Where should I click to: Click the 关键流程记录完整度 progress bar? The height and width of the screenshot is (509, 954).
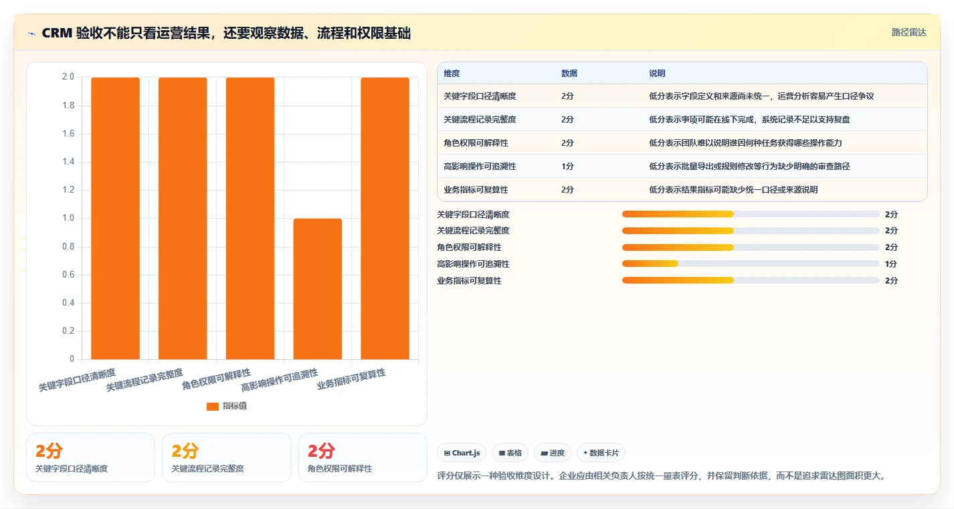(x=751, y=230)
